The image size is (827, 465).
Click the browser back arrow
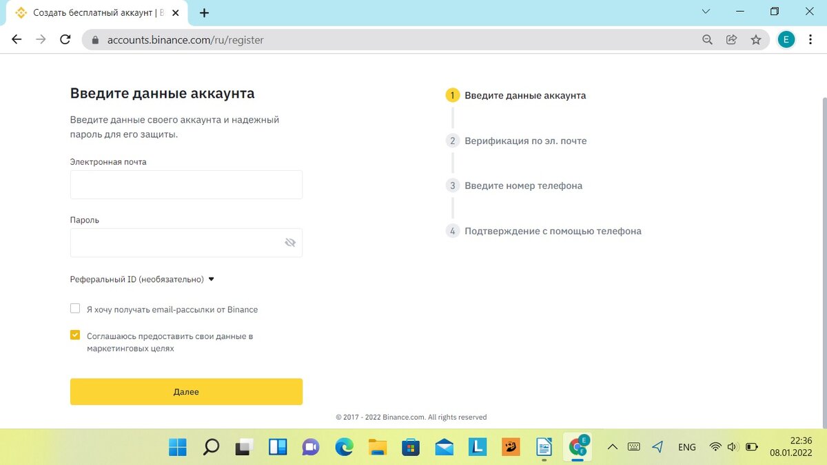click(17, 40)
